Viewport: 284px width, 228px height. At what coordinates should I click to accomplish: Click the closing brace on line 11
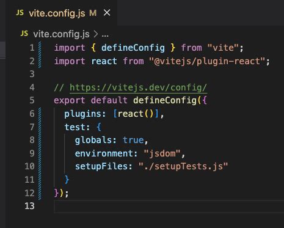click(x=67, y=180)
